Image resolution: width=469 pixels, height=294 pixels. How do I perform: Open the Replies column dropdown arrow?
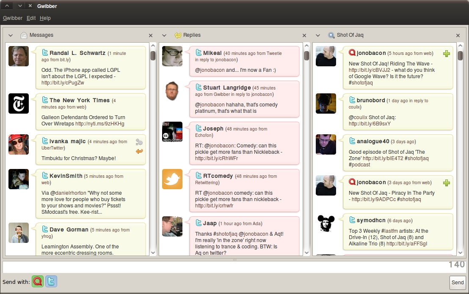point(164,35)
